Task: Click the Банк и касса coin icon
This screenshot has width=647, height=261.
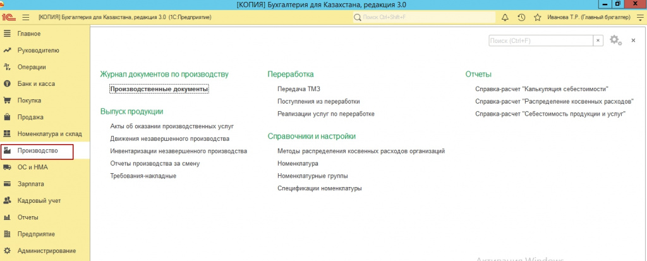Action: coord(7,84)
